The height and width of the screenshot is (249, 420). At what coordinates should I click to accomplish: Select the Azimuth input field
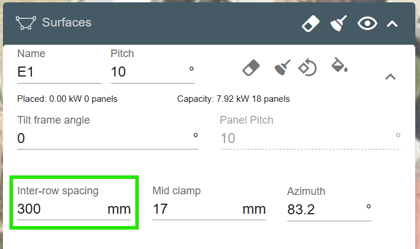[x=322, y=210]
